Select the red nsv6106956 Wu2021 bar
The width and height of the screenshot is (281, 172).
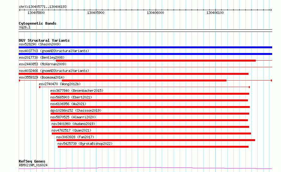tap(150, 107)
